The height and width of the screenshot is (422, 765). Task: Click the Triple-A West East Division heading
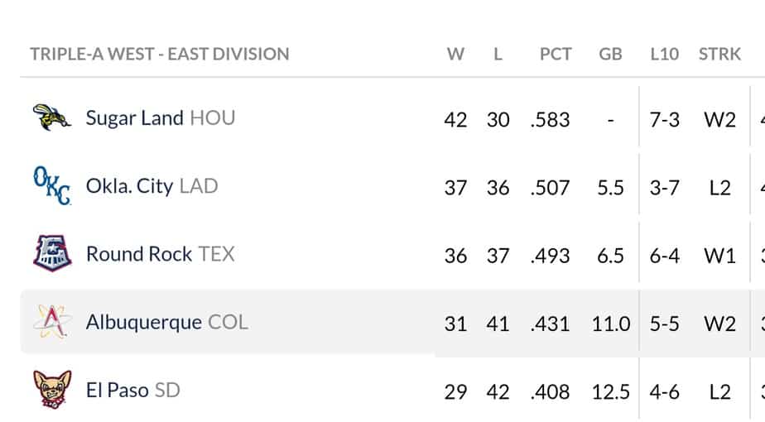(x=160, y=54)
